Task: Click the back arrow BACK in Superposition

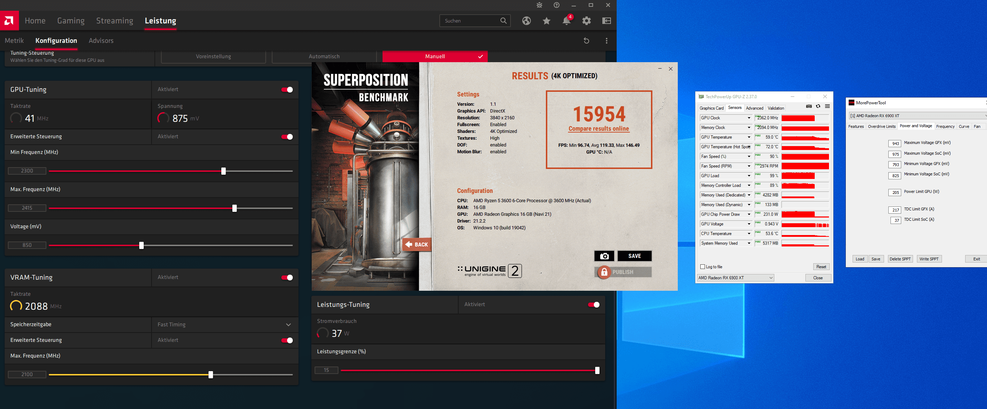Action: pyautogui.click(x=416, y=244)
